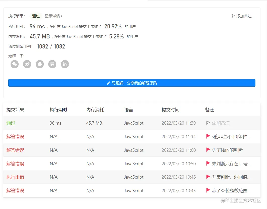Click the 5.28% memory percentile
The width and height of the screenshot is (267, 209).
[x=116, y=36]
